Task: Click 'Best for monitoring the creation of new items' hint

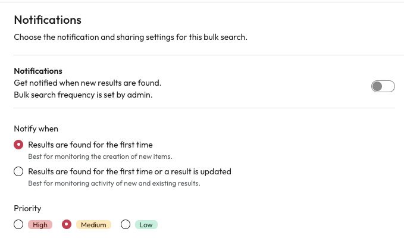Action: pos(100,156)
